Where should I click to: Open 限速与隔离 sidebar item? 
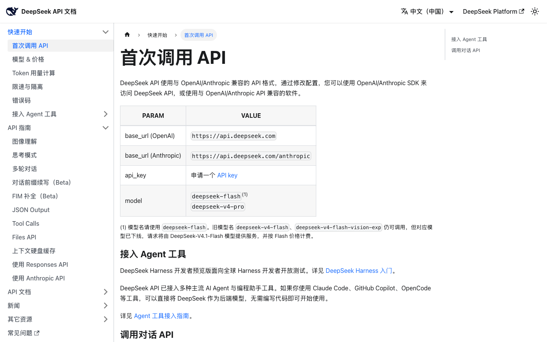60,87
